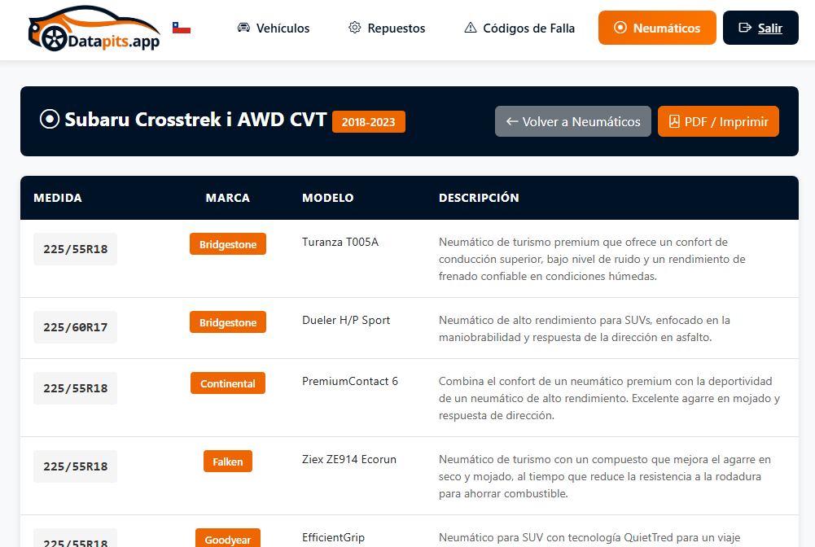Click the DESCRIPCIÓN column header
This screenshot has height=547, width=815.
[479, 198]
